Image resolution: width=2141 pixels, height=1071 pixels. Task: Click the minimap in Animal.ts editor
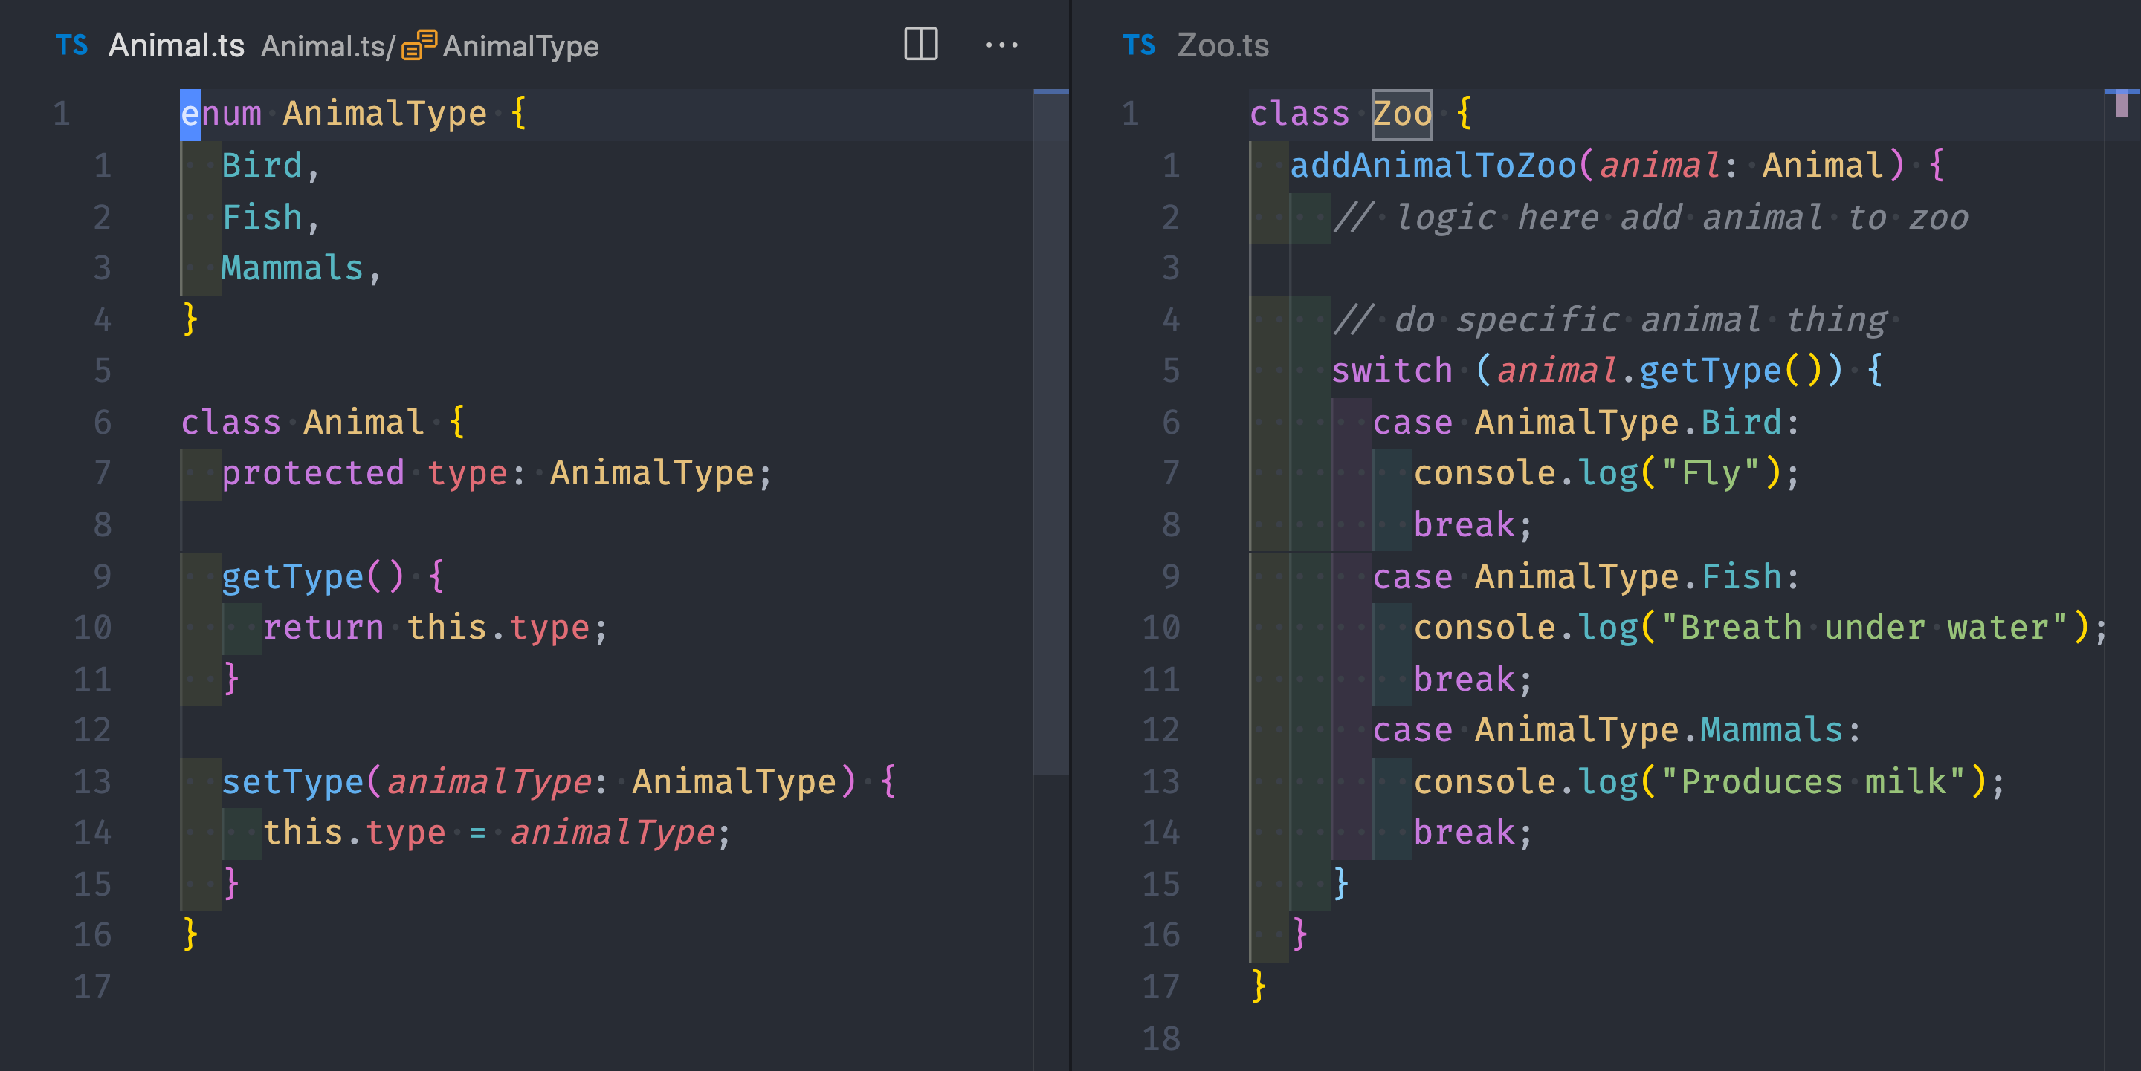pos(1050,432)
